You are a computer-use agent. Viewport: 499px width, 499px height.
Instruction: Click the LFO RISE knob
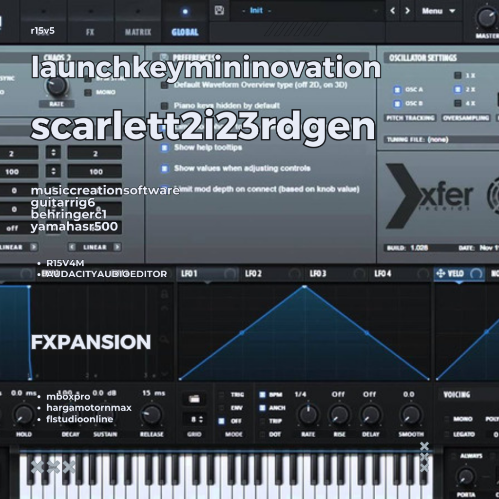pyautogui.click(x=339, y=415)
